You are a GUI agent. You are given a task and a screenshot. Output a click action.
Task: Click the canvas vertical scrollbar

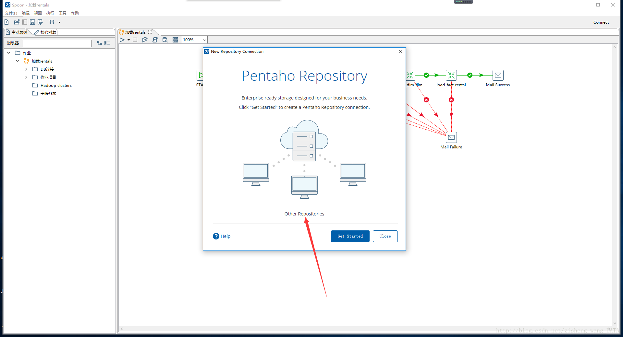click(615, 185)
